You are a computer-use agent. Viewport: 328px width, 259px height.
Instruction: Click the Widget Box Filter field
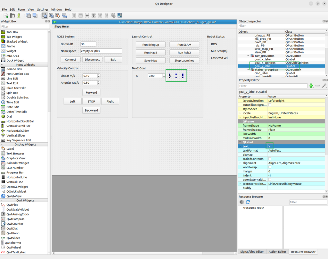coord(25,26)
